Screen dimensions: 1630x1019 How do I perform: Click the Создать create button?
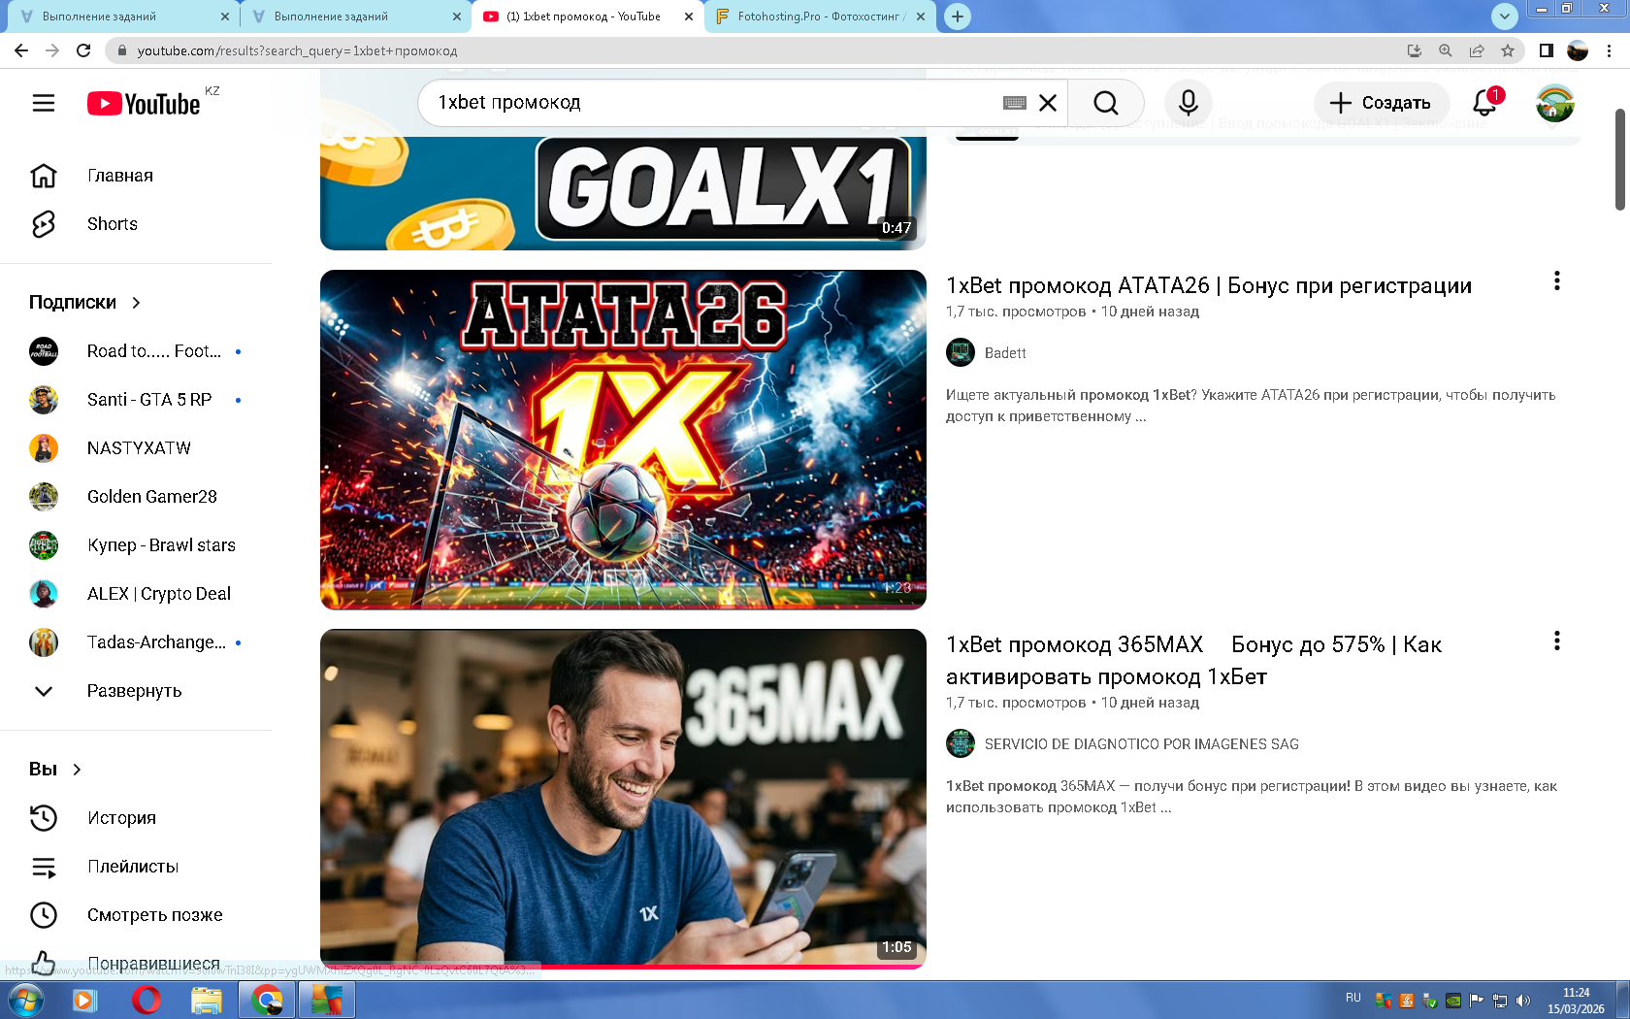click(x=1381, y=103)
